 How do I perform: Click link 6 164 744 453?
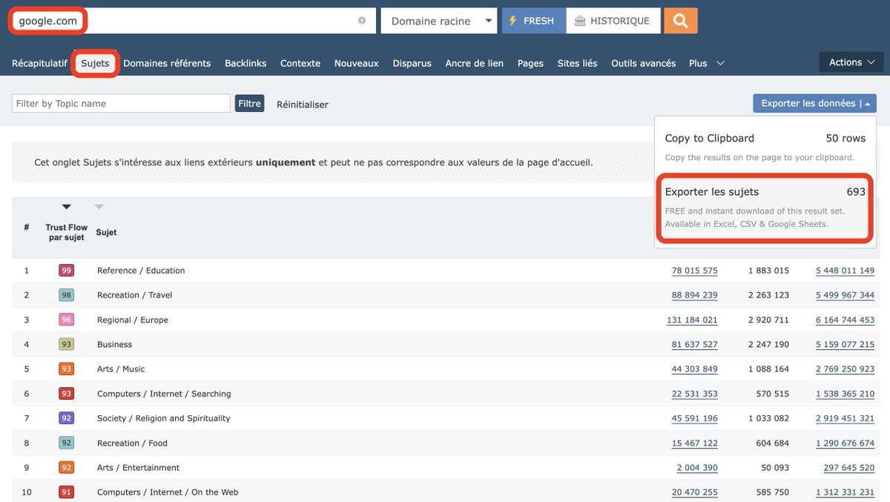(x=845, y=320)
